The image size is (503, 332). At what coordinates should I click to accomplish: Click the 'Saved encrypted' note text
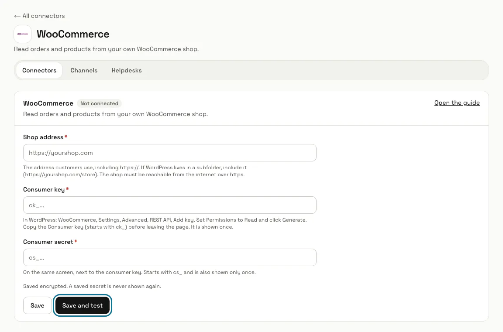pos(92,286)
